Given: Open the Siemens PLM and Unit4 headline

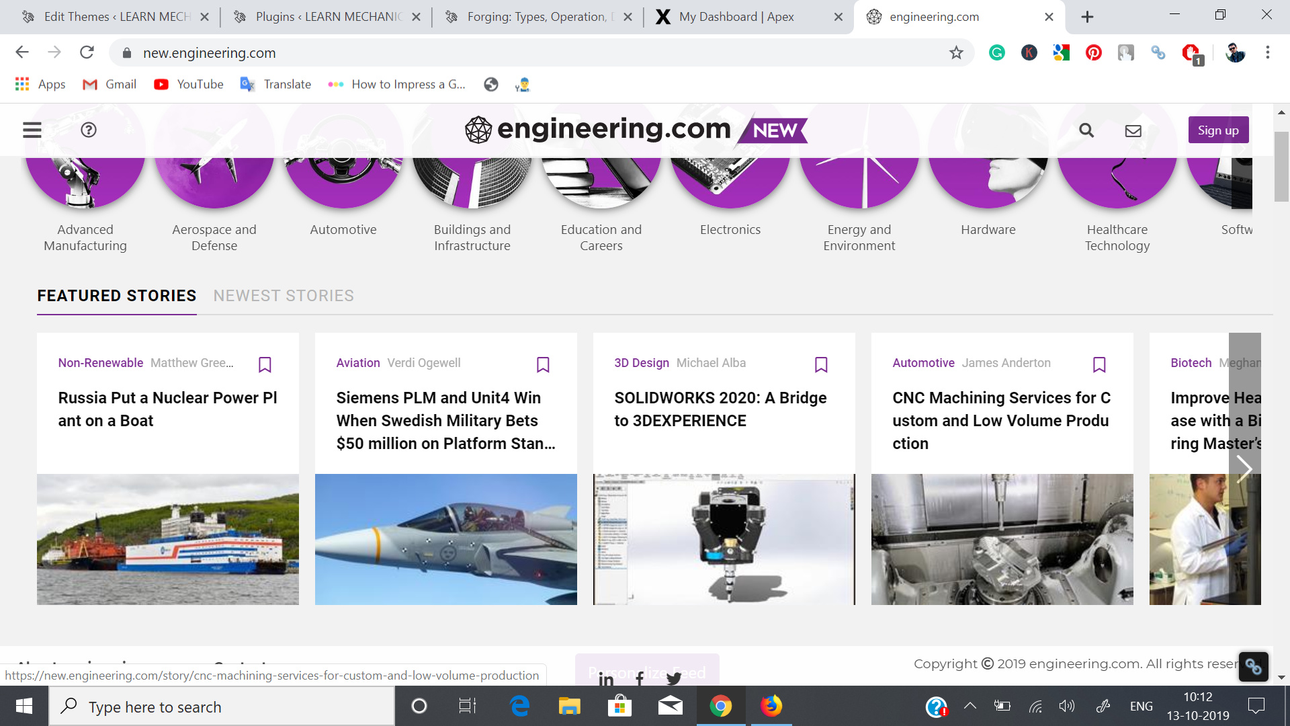Looking at the screenshot, I should coord(446,420).
